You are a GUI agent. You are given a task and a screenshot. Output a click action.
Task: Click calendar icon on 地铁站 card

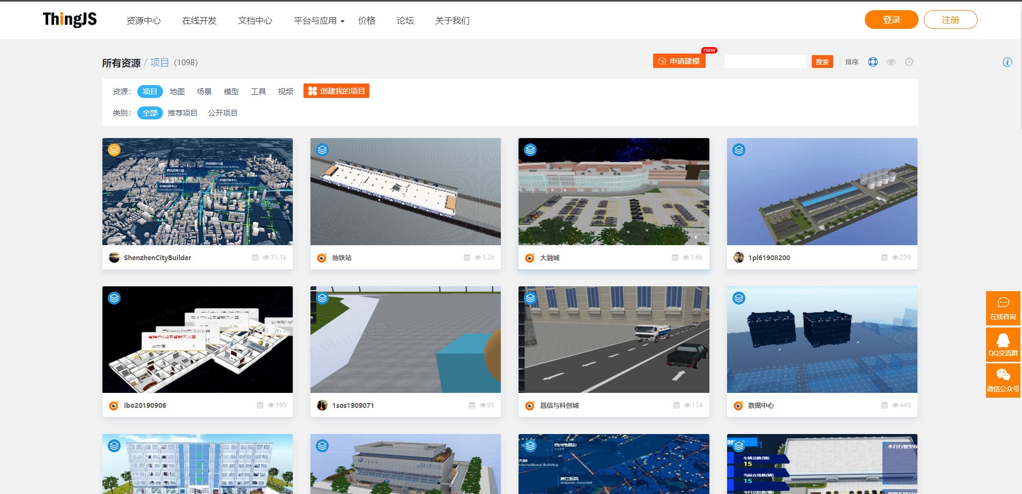pos(467,257)
